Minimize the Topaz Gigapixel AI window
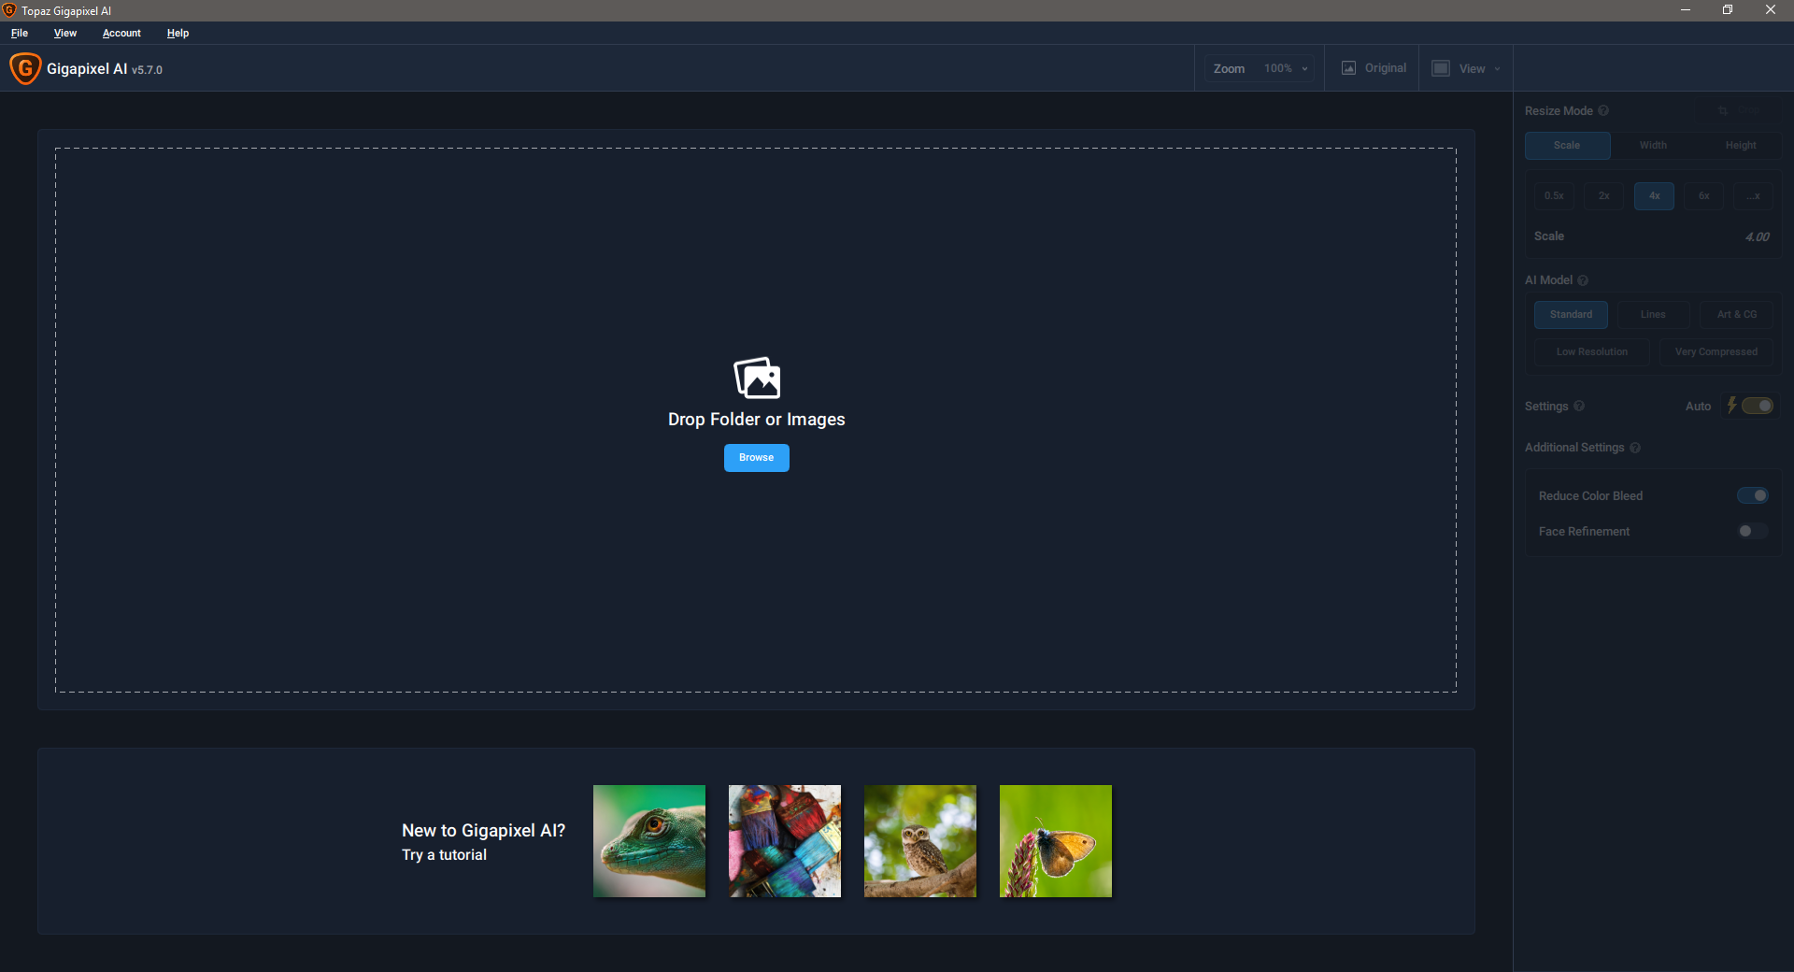 pyautogui.click(x=1686, y=10)
